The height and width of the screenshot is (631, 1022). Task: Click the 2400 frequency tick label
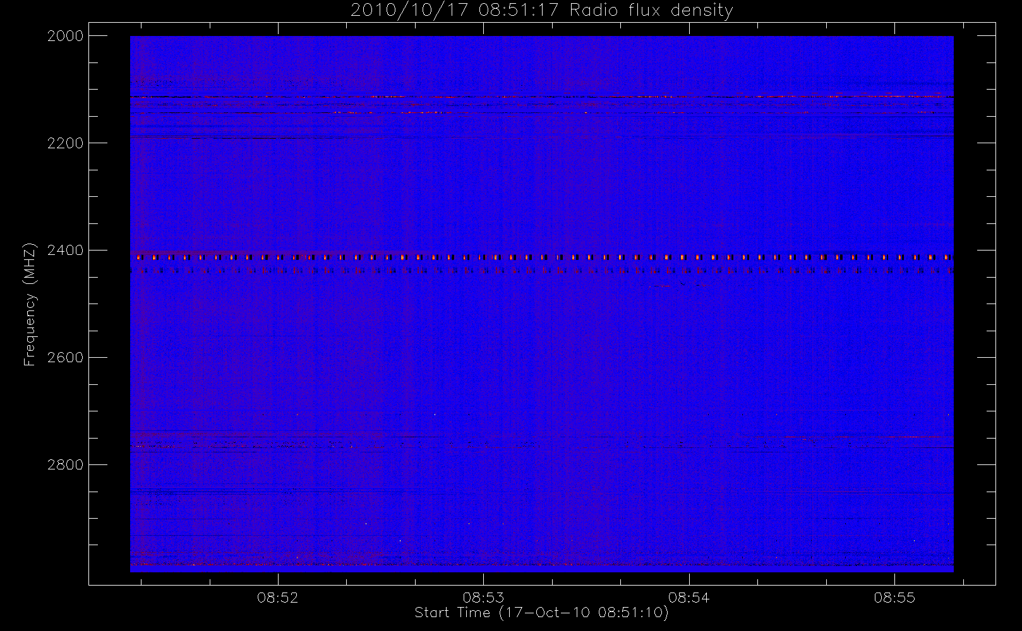pos(66,251)
